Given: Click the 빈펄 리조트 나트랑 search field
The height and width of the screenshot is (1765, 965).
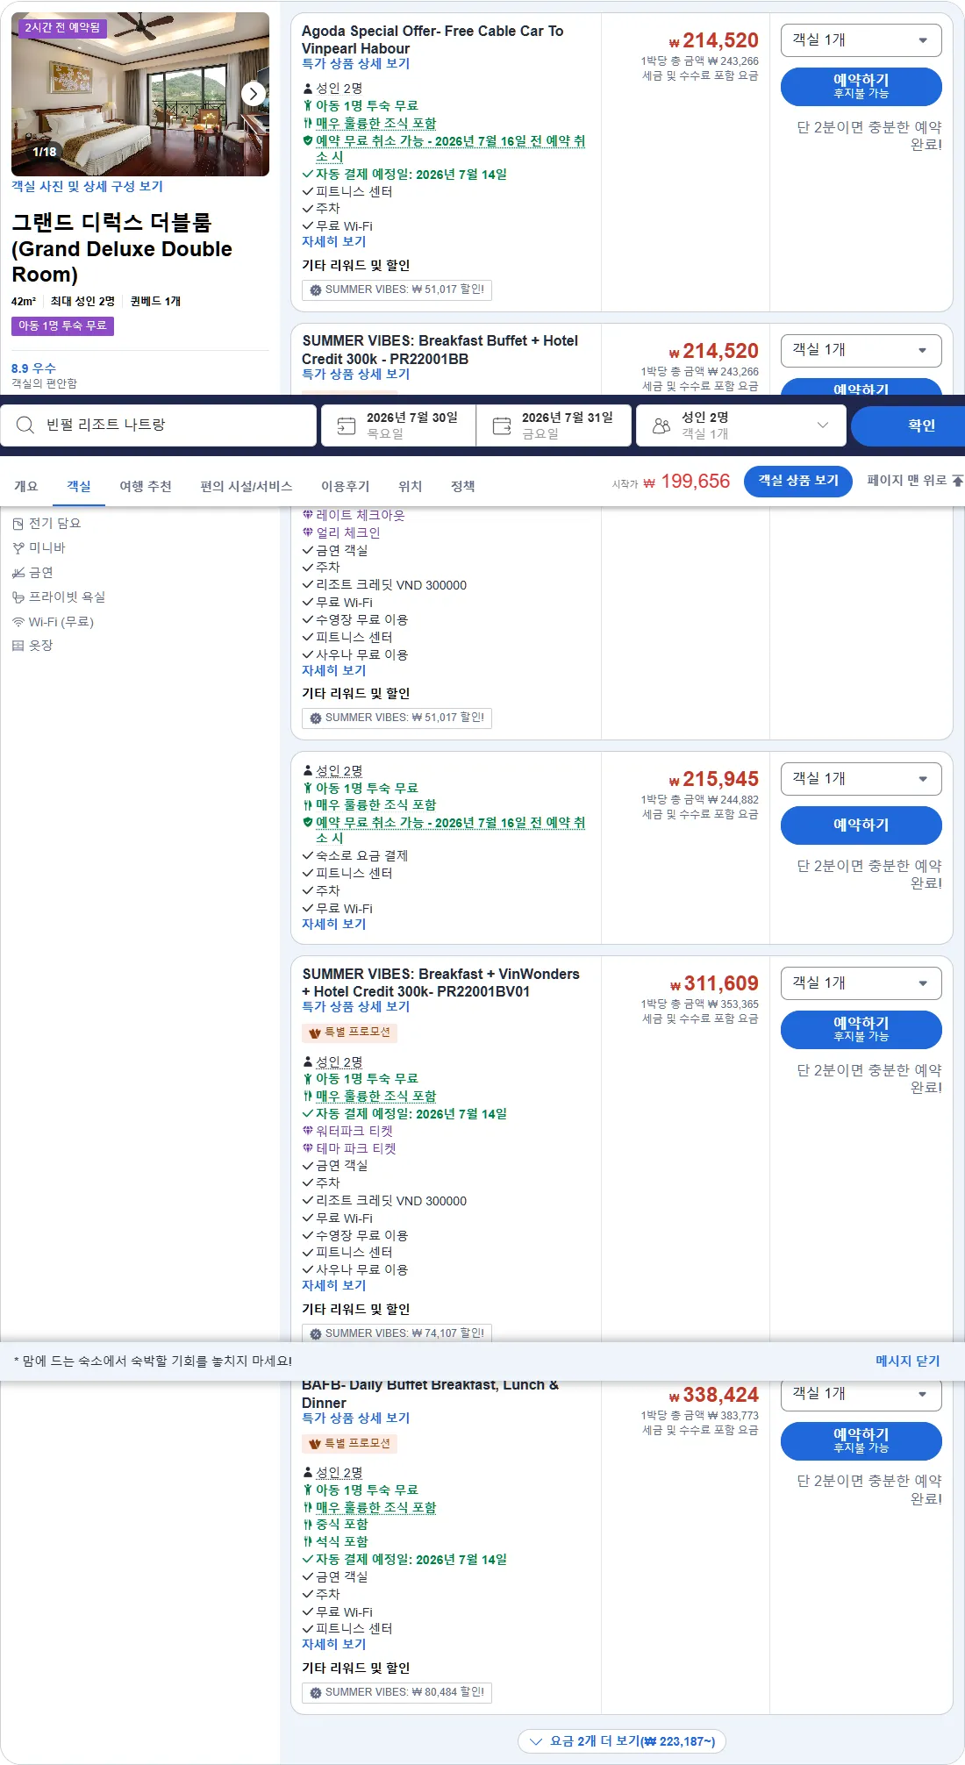Looking at the screenshot, I should [158, 425].
